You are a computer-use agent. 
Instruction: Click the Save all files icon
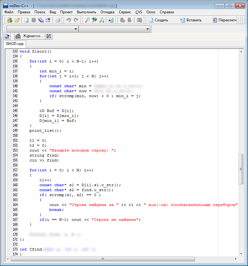click(x=41, y=20)
